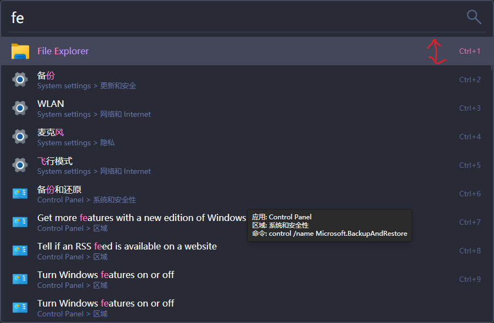Click the gear icon beside WLAN
The height and width of the screenshot is (323, 494).
point(20,108)
